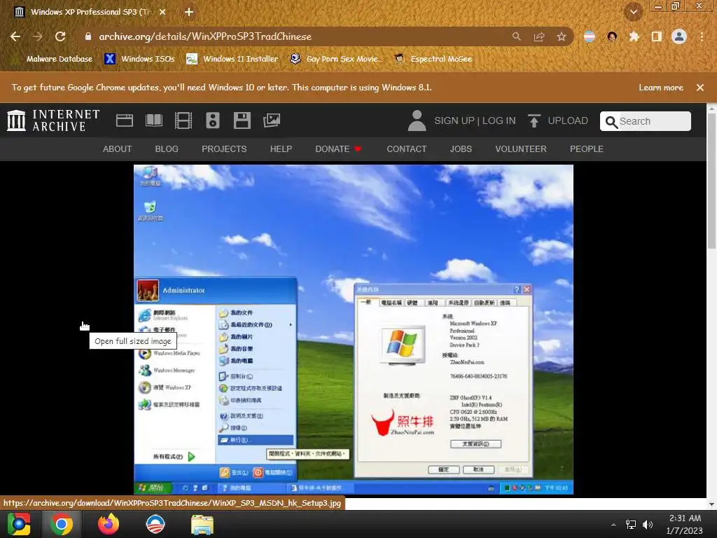Show hidden system tray icons
The width and height of the screenshot is (717, 538).
613,525
